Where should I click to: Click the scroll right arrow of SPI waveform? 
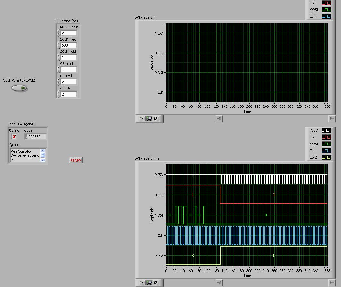click(332, 119)
